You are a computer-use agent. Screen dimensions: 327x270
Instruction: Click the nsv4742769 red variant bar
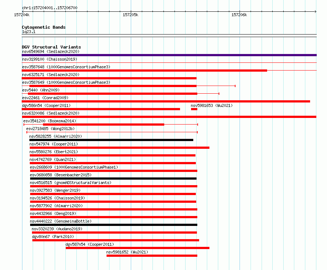pyautogui.click(x=113, y=163)
